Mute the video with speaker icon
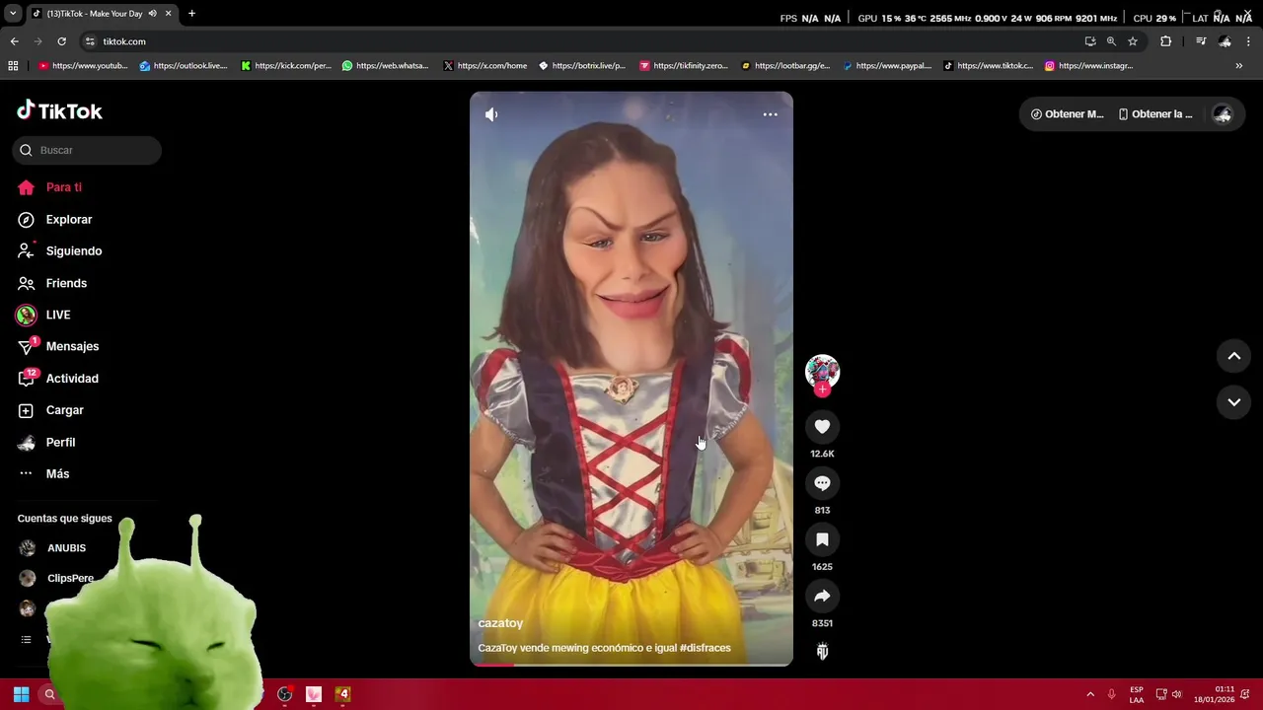Viewport: 1263px width, 710px height. pyautogui.click(x=491, y=114)
